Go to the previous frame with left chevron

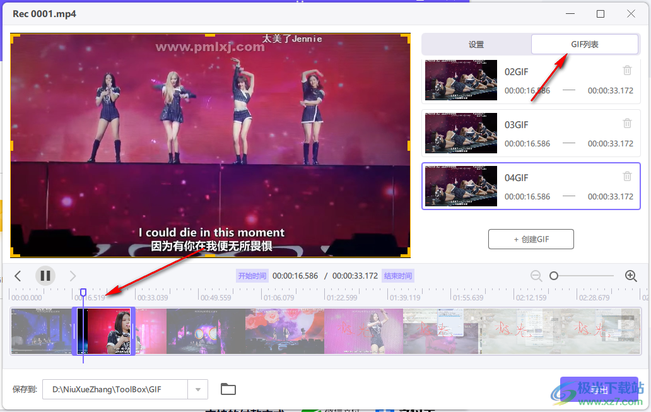18,276
